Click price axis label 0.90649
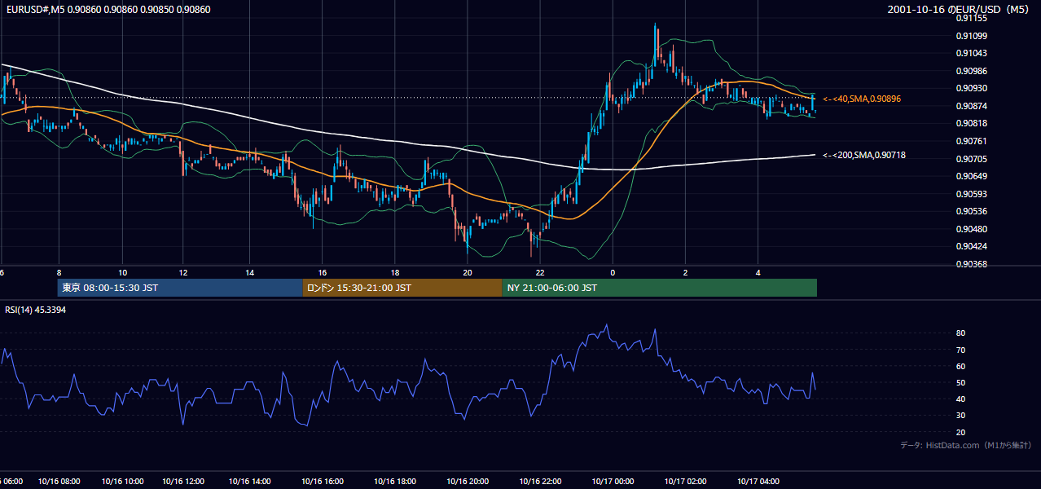The image size is (1041, 489). [x=971, y=176]
